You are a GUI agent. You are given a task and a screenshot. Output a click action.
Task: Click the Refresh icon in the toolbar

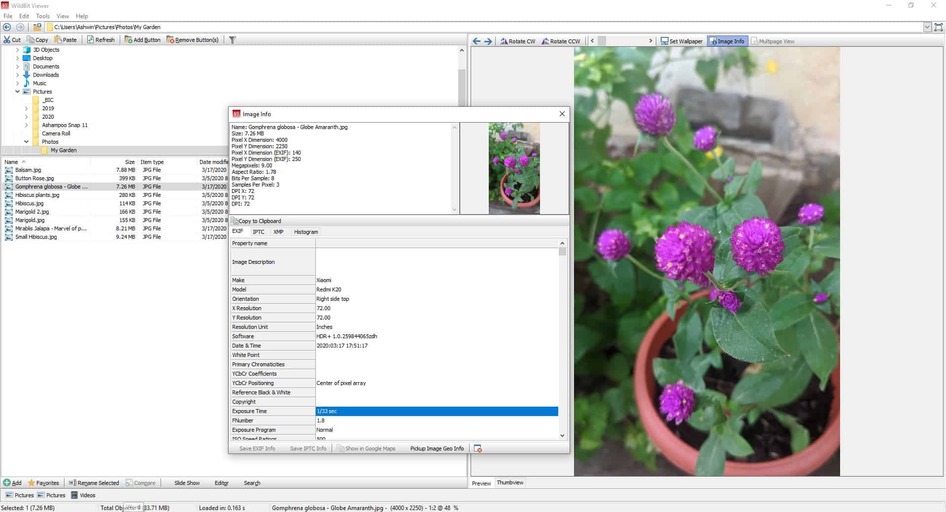[90, 39]
